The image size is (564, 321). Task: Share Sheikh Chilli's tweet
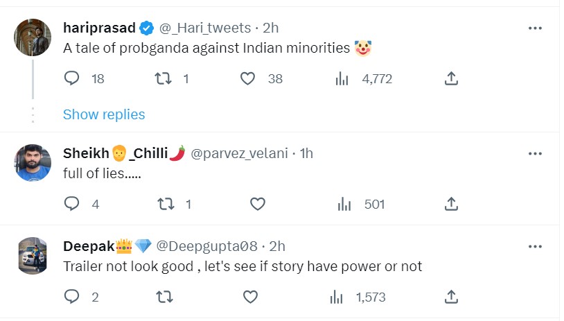[451, 204]
